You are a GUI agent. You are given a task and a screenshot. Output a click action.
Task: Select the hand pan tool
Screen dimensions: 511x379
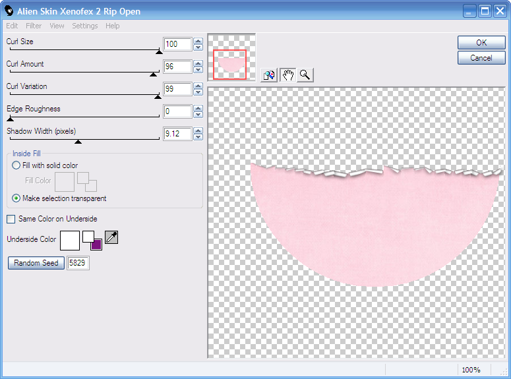click(287, 75)
